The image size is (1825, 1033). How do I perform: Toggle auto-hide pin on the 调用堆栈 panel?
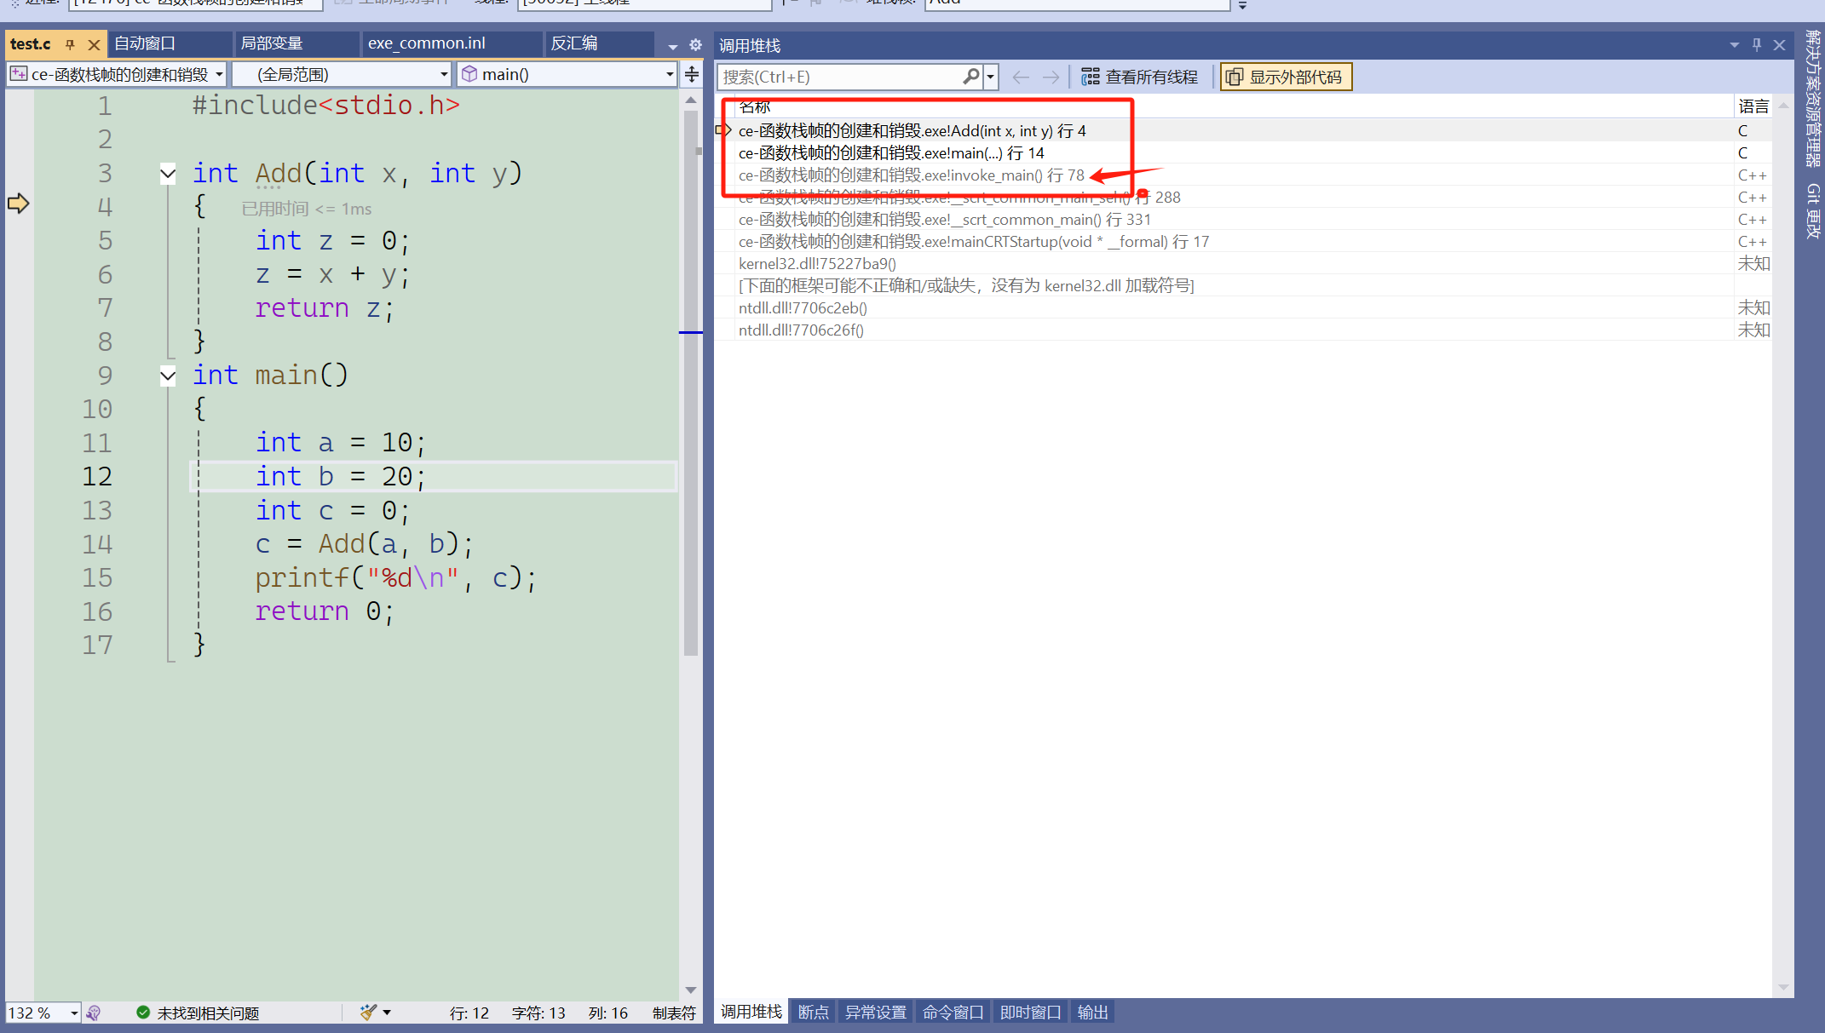click(1756, 44)
